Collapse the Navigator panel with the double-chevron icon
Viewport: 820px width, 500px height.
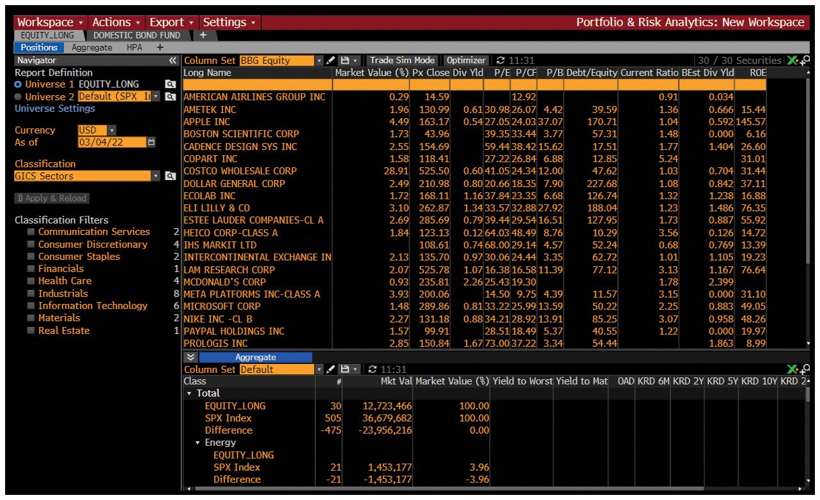click(x=173, y=61)
